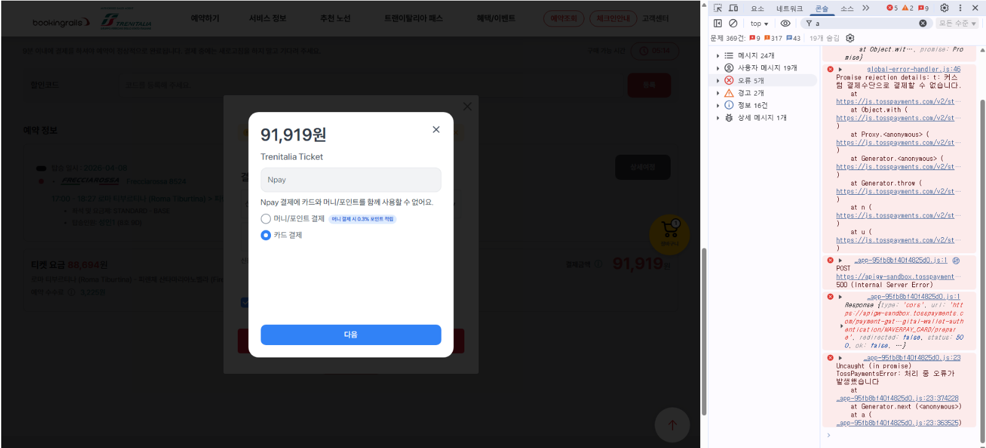Select the 정보 16건 info filter
986x448 pixels.
[x=764, y=105]
